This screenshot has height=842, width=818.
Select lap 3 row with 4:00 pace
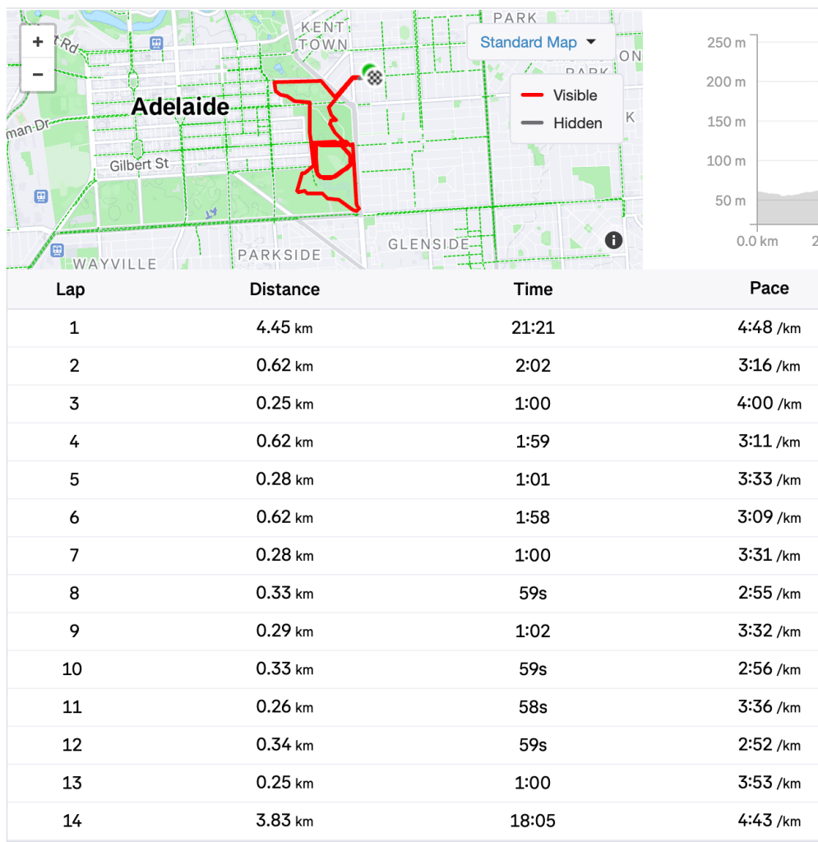point(411,404)
